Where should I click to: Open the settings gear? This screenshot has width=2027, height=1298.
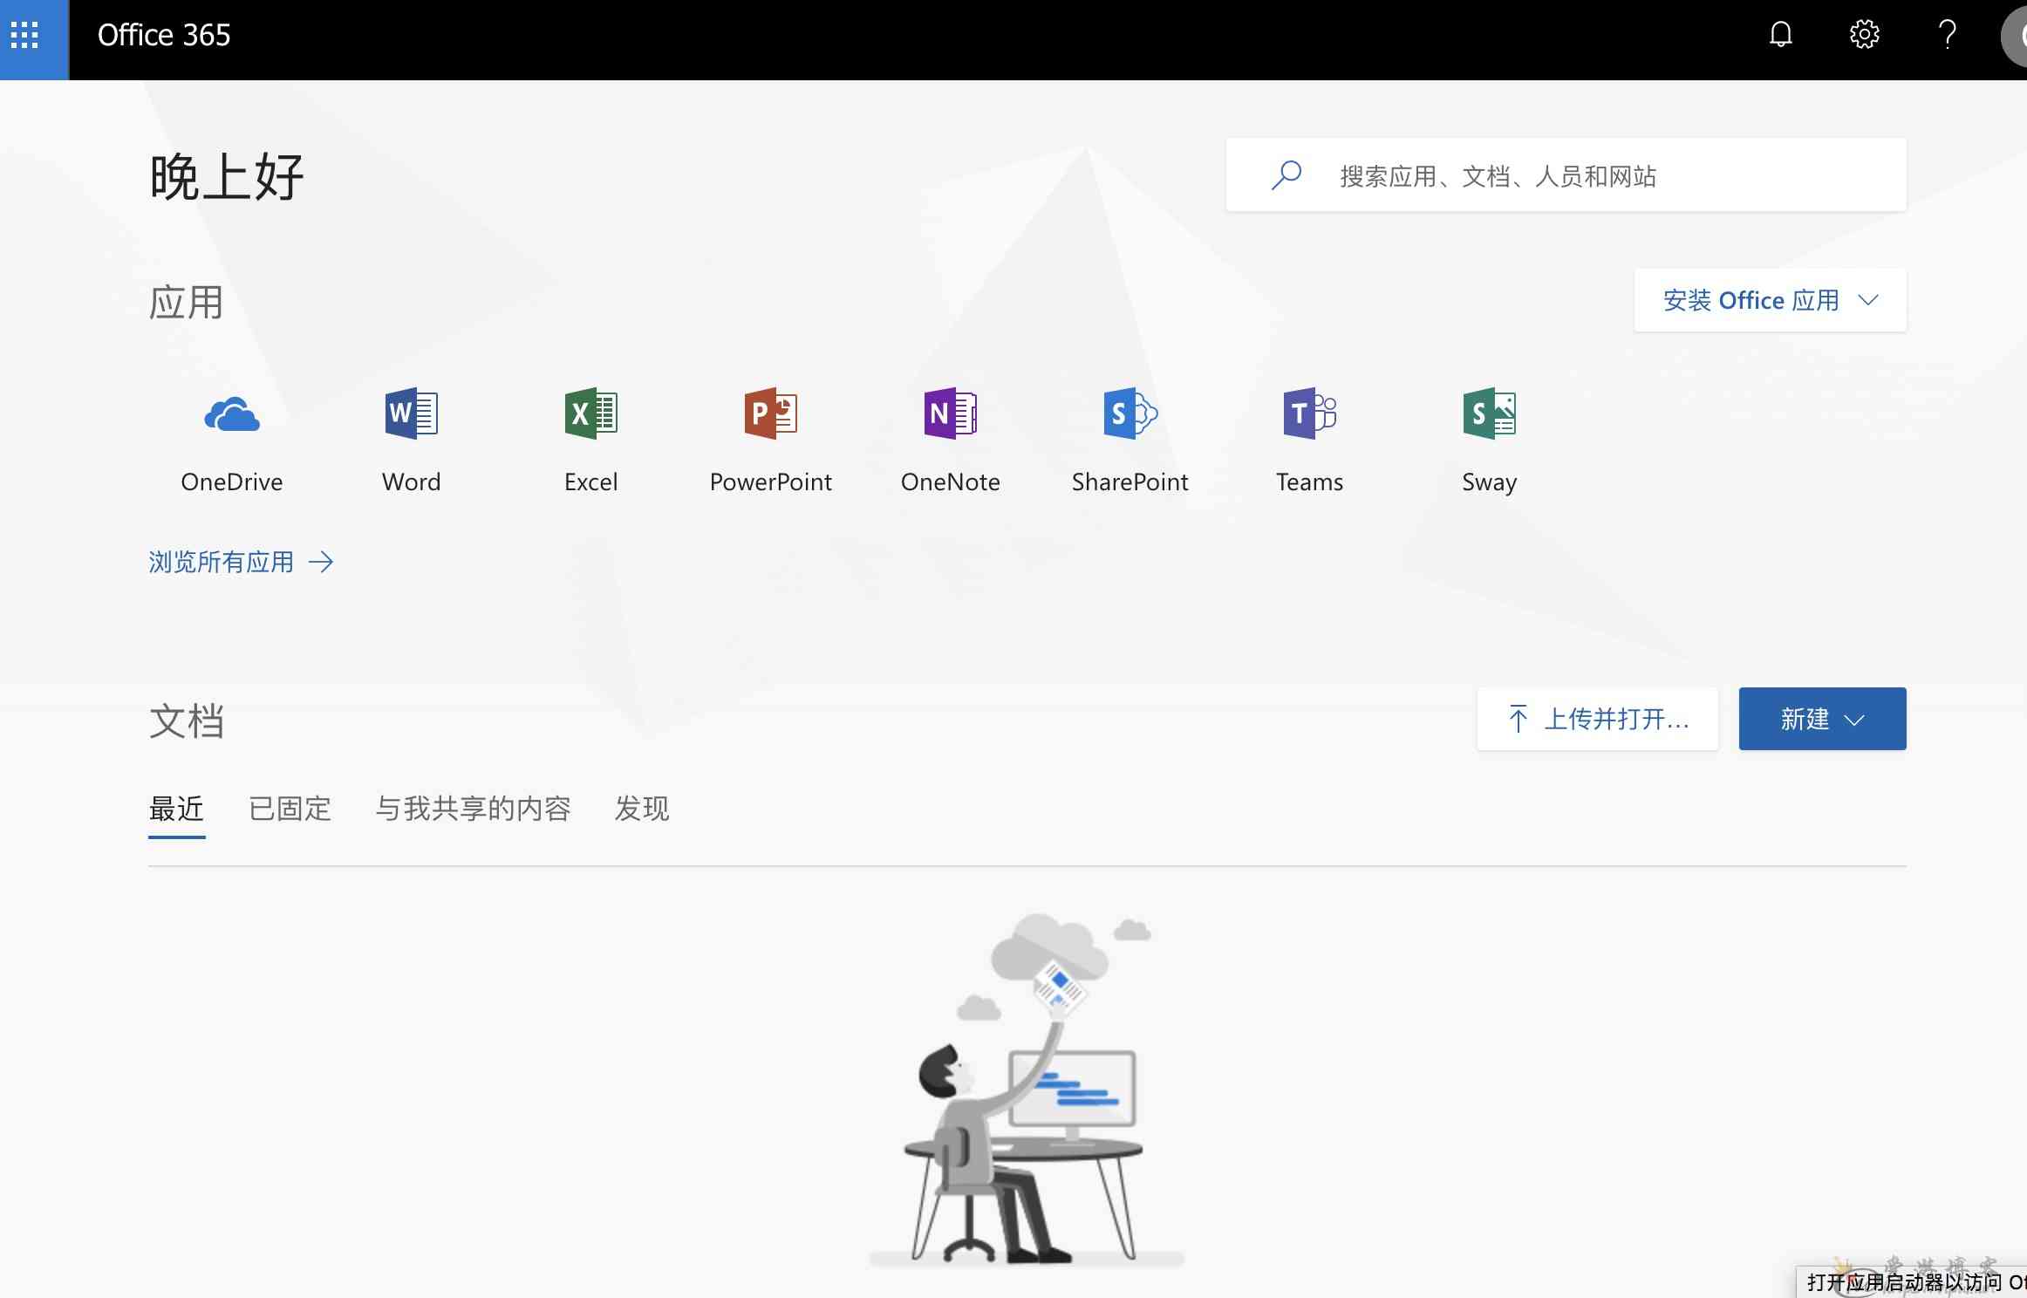click(x=1864, y=35)
